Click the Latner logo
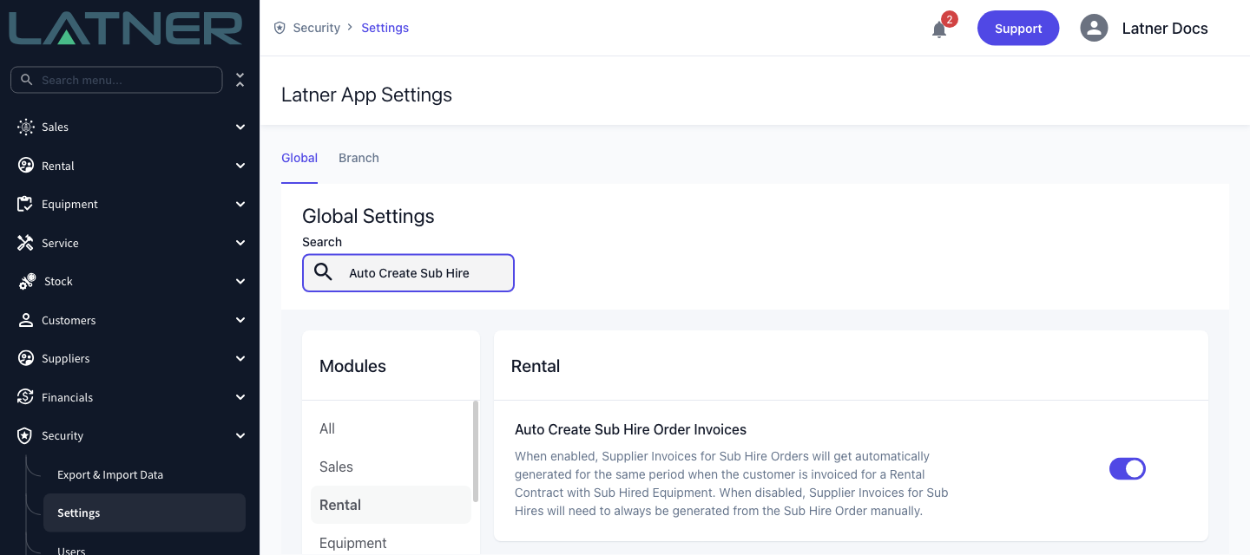The width and height of the screenshot is (1250, 555). 126,27
